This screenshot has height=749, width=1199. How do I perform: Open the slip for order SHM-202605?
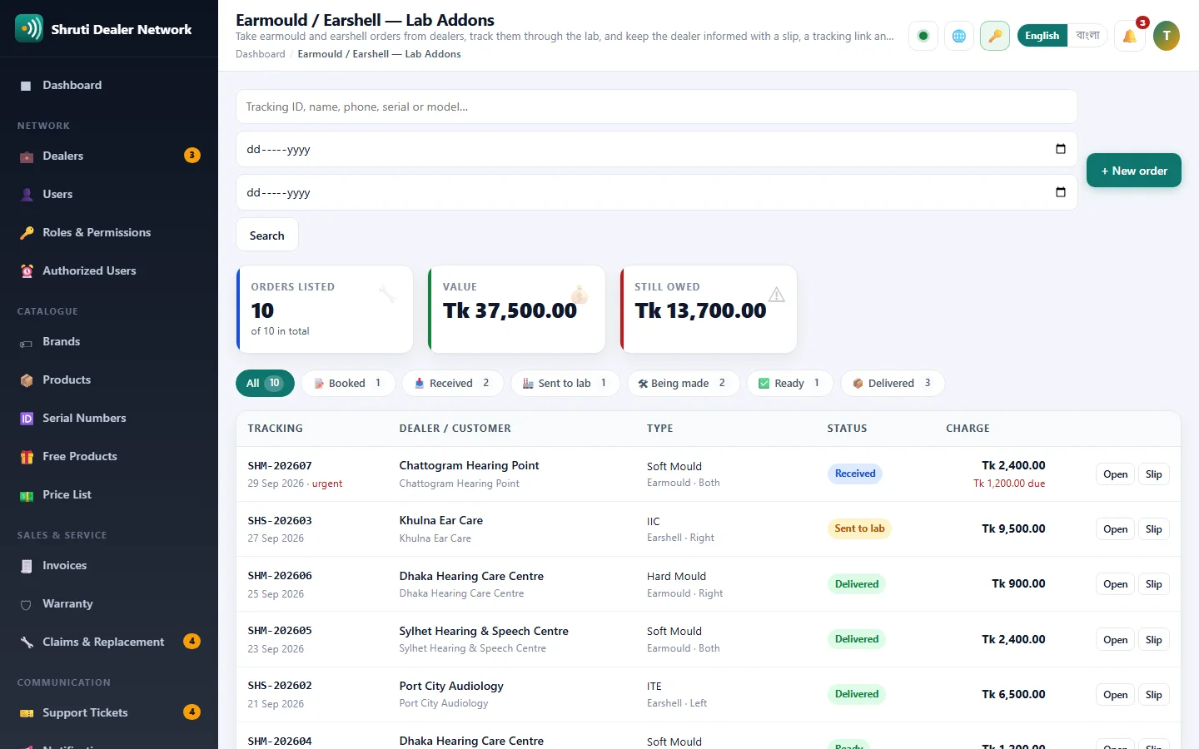coord(1153,640)
